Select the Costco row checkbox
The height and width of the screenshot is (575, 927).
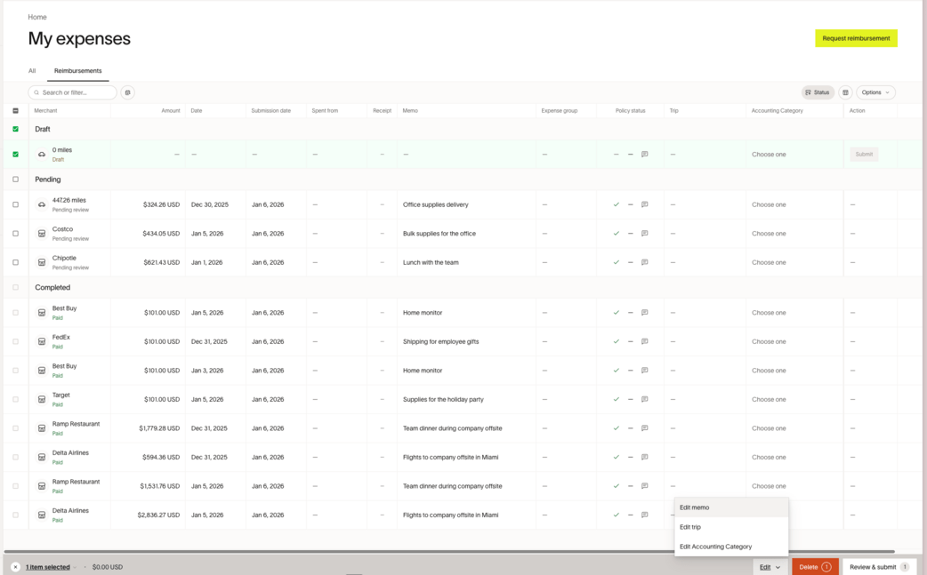click(15, 234)
